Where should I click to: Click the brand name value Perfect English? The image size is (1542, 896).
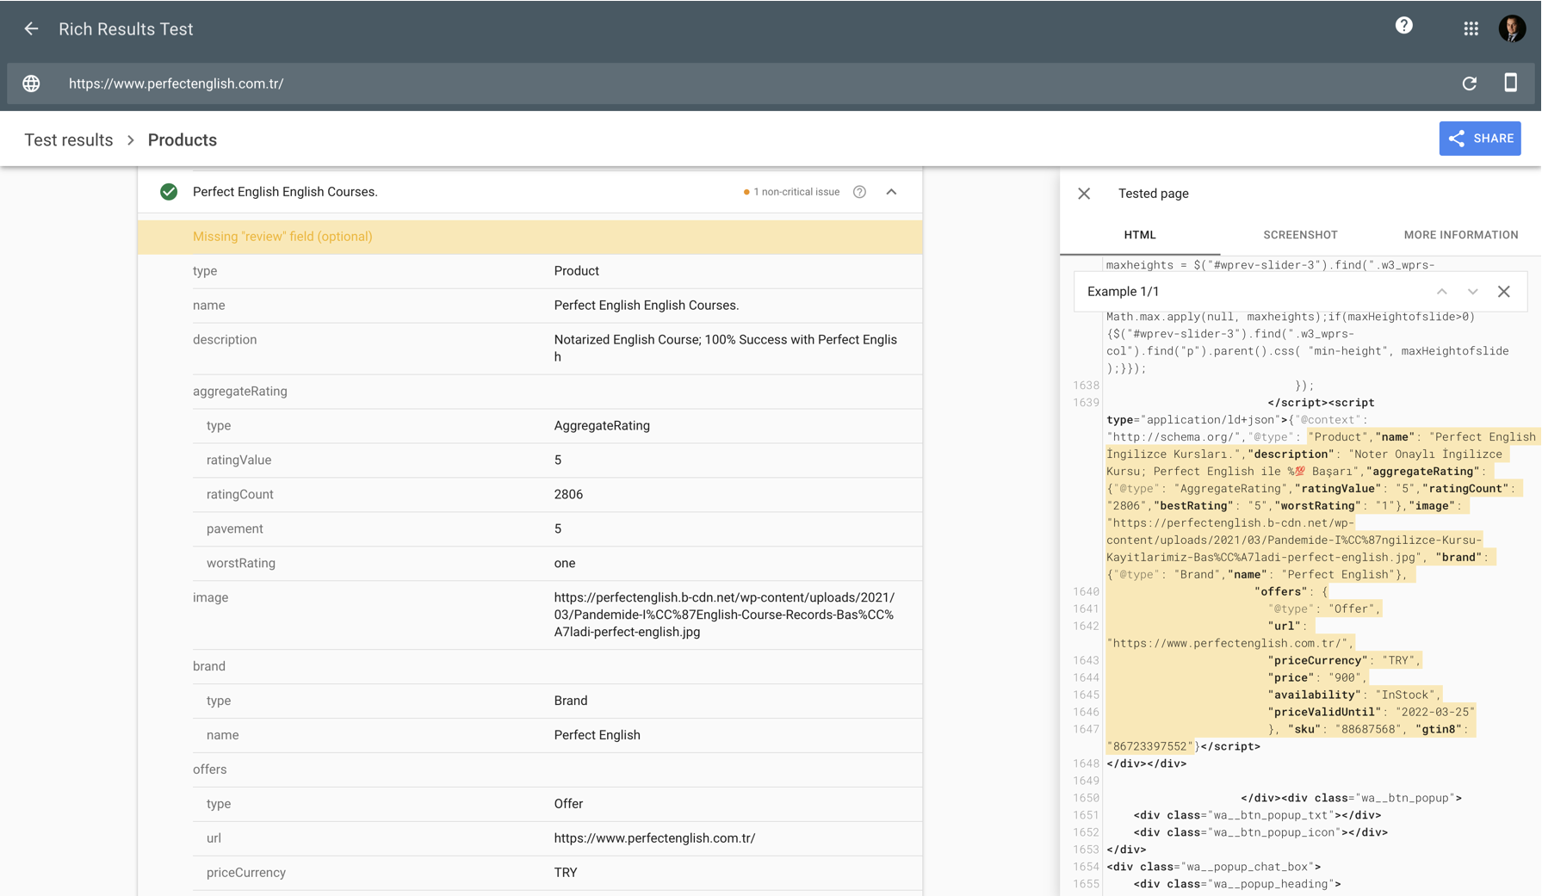tap(597, 736)
